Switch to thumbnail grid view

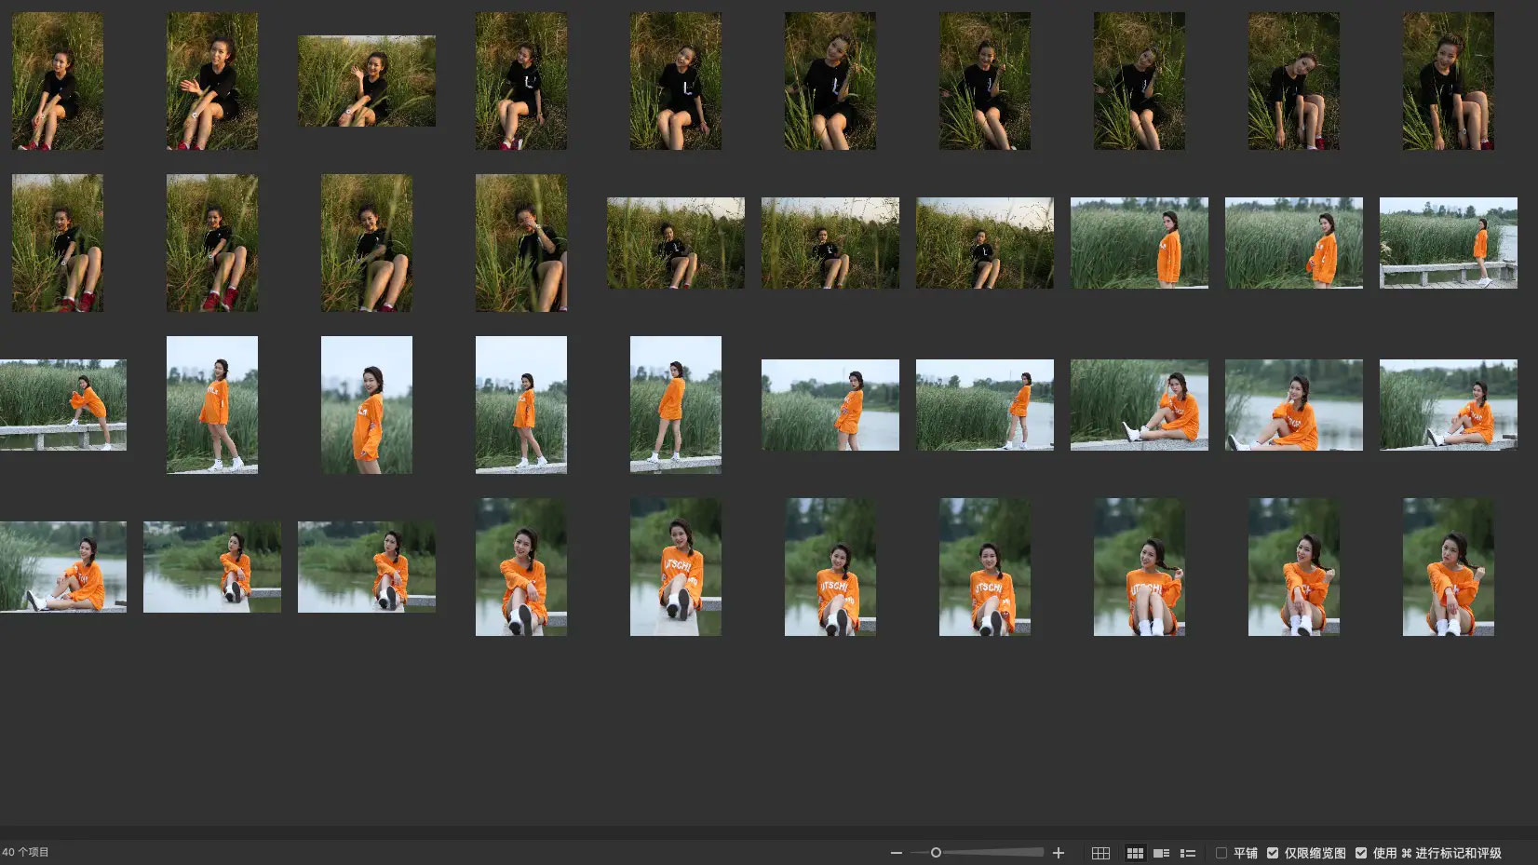click(x=1135, y=853)
